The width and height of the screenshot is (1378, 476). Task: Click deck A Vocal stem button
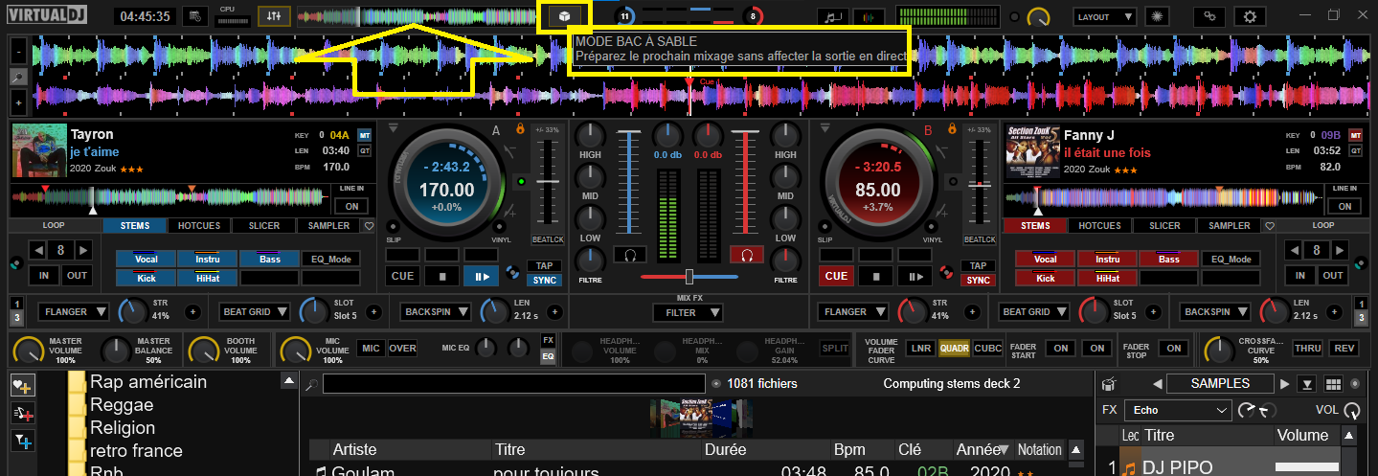pyautogui.click(x=146, y=259)
